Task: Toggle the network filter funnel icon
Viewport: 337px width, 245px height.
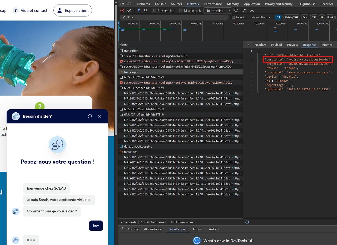Action: click(139, 11)
